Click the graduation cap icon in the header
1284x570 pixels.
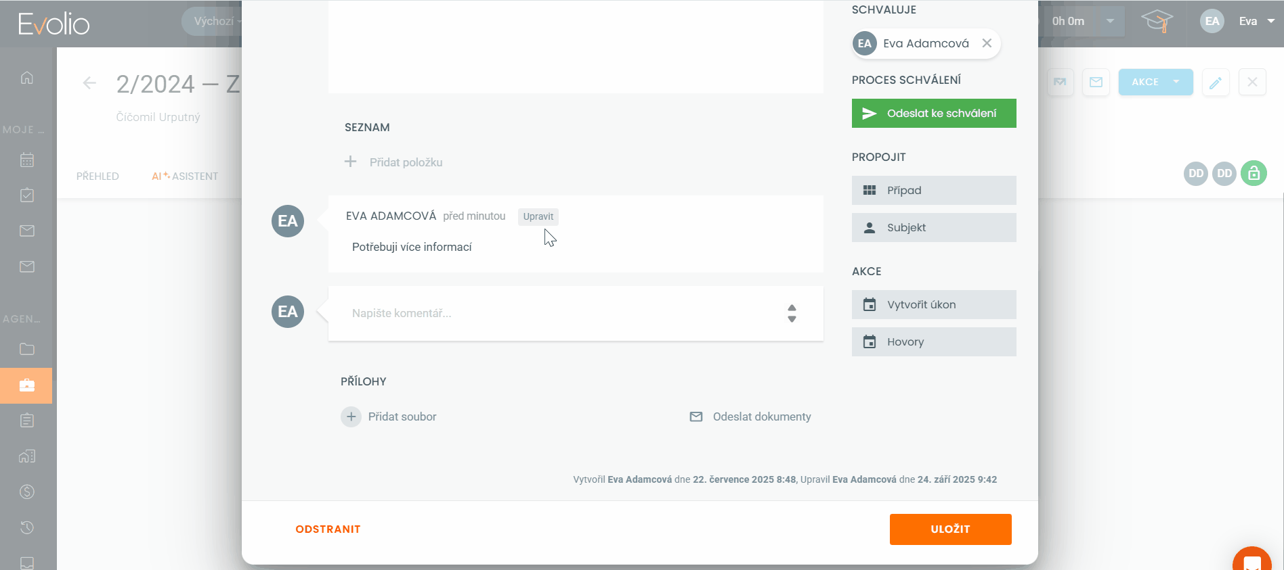(x=1157, y=22)
